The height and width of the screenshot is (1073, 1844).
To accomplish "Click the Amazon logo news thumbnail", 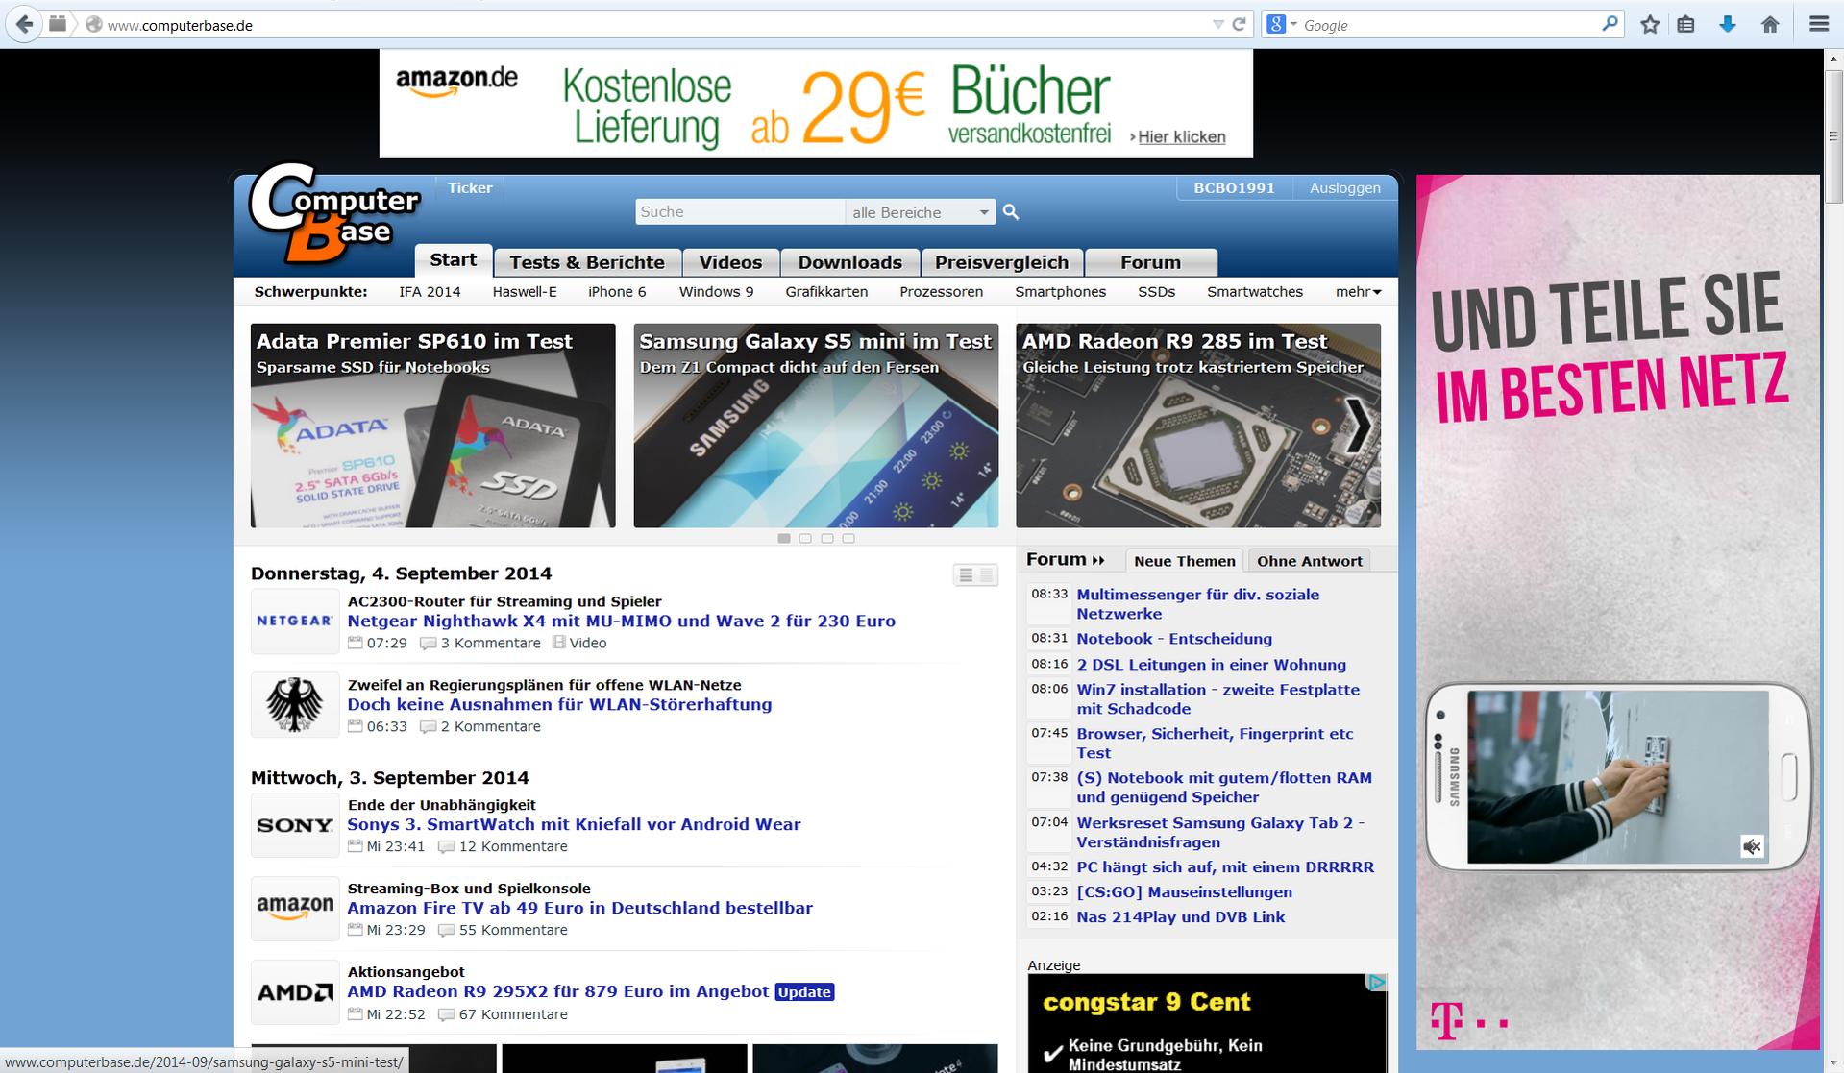I will pyautogui.click(x=295, y=909).
